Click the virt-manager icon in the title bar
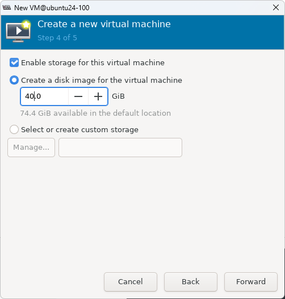The height and width of the screenshot is (299, 285). (7, 7)
